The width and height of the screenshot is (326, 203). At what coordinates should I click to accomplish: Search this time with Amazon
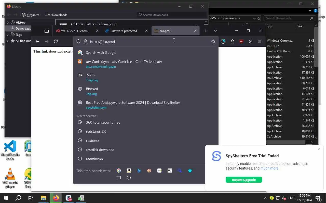click(129, 171)
